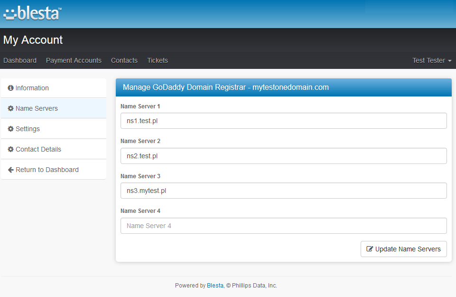456x297 pixels.
Task: Click the Phillips Data, Inc. footer text
Action: (254, 285)
